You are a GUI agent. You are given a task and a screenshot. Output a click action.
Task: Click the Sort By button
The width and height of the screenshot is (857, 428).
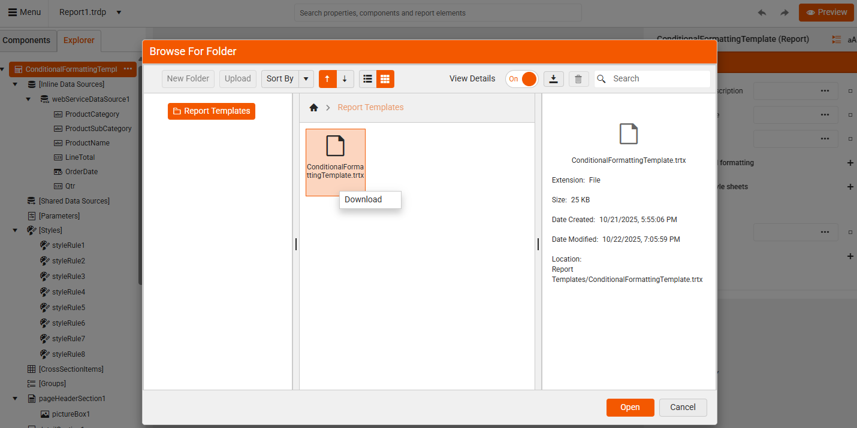tap(280, 79)
